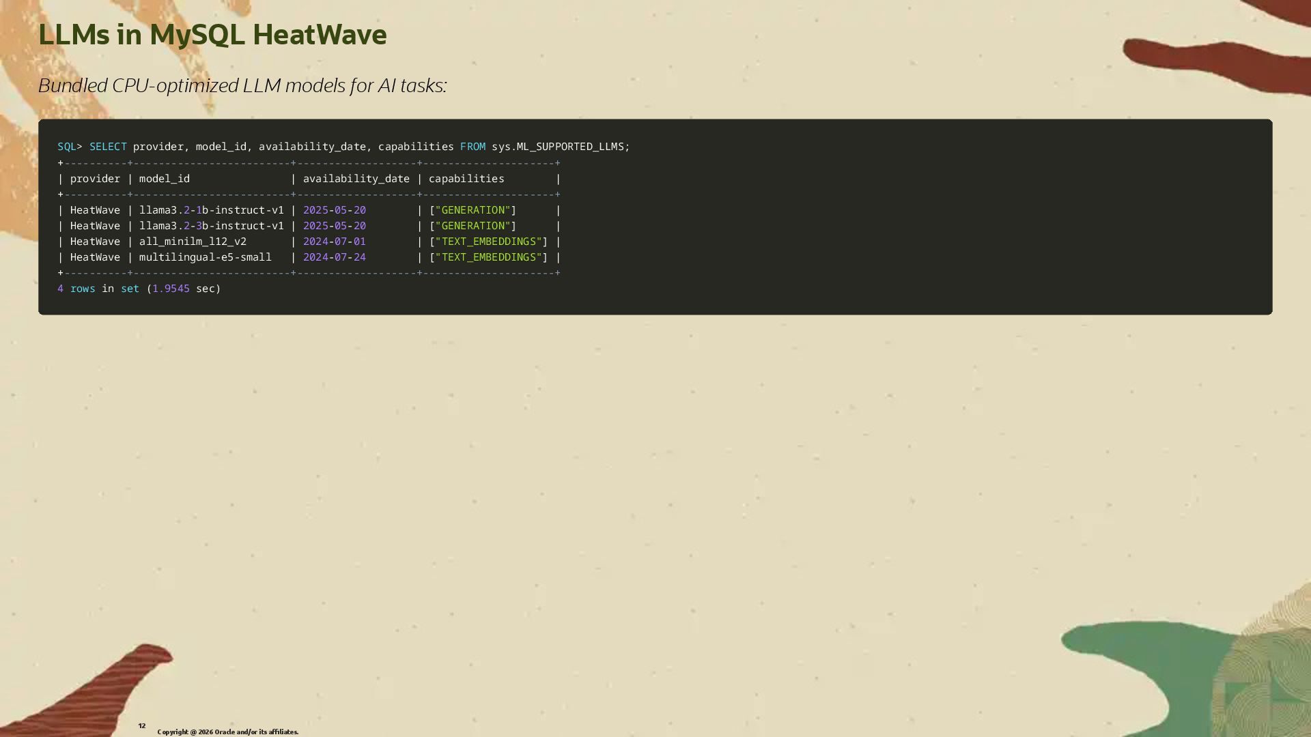This screenshot has width=1311, height=737.
Task: Click the date 2024-07-01 in the table
Action: pos(334,242)
